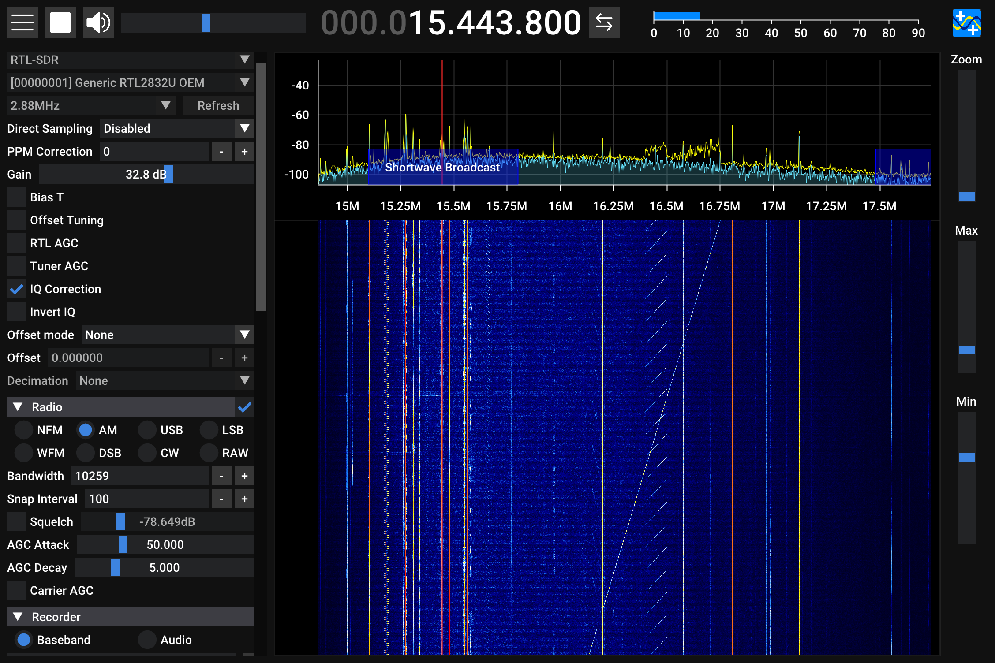Enable the Carrier AGC checkbox

pyautogui.click(x=17, y=590)
